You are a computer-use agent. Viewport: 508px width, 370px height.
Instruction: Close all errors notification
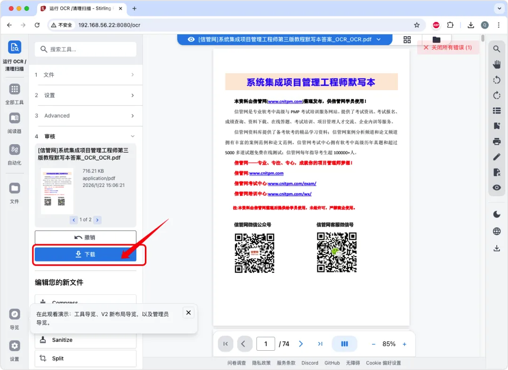click(x=448, y=47)
